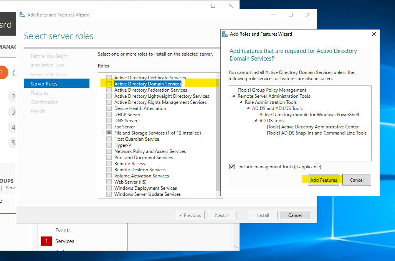Go to Installation Type step
395x261 pixels.
(48, 66)
